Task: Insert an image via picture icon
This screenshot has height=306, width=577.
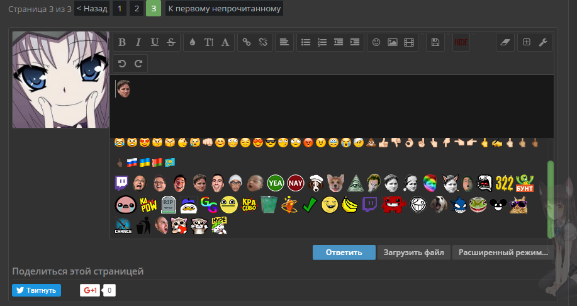Action: tap(392, 42)
